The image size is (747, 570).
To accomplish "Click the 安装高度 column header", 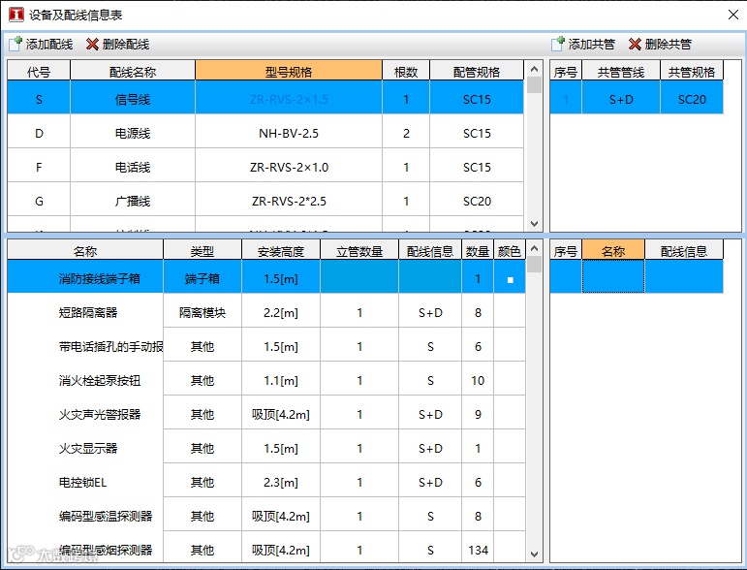I will pos(281,250).
